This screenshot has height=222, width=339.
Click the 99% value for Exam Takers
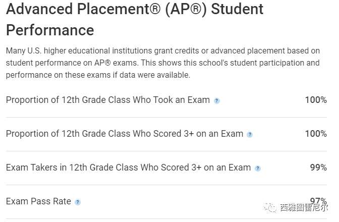click(318, 168)
